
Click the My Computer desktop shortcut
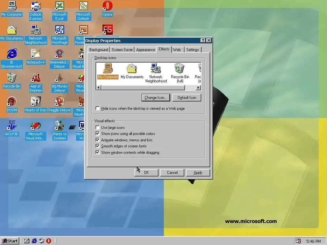coord(11,9)
